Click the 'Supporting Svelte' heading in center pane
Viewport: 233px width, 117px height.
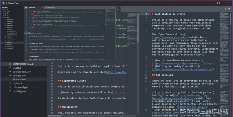[x=74, y=81]
